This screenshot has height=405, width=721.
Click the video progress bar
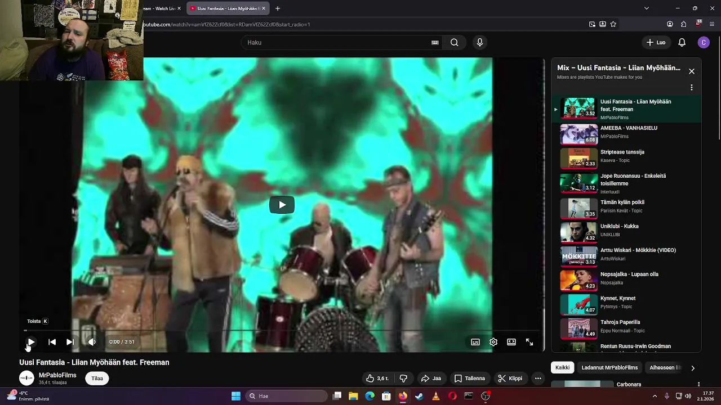tap(282, 331)
